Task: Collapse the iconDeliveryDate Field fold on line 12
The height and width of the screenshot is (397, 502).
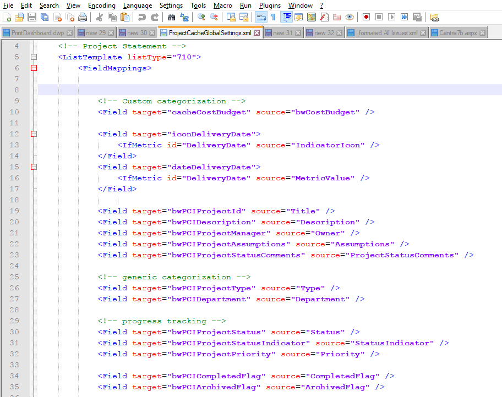Action: point(34,134)
